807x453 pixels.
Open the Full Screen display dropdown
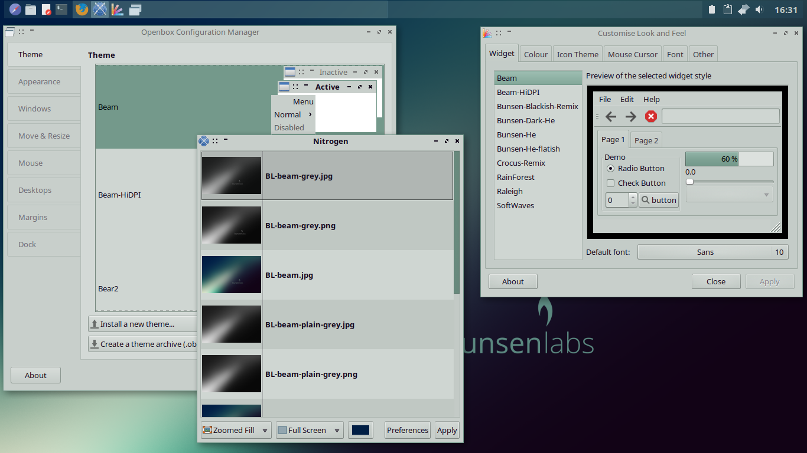310,430
